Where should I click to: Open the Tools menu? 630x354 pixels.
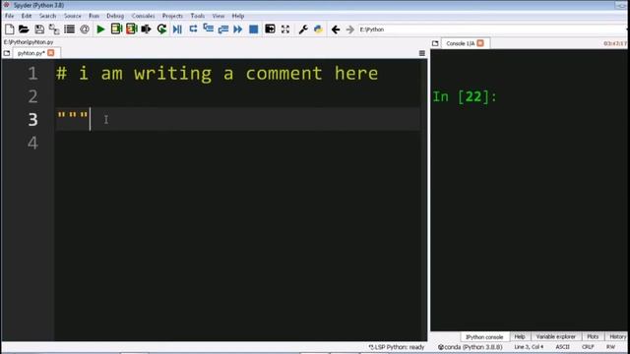click(197, 16)
